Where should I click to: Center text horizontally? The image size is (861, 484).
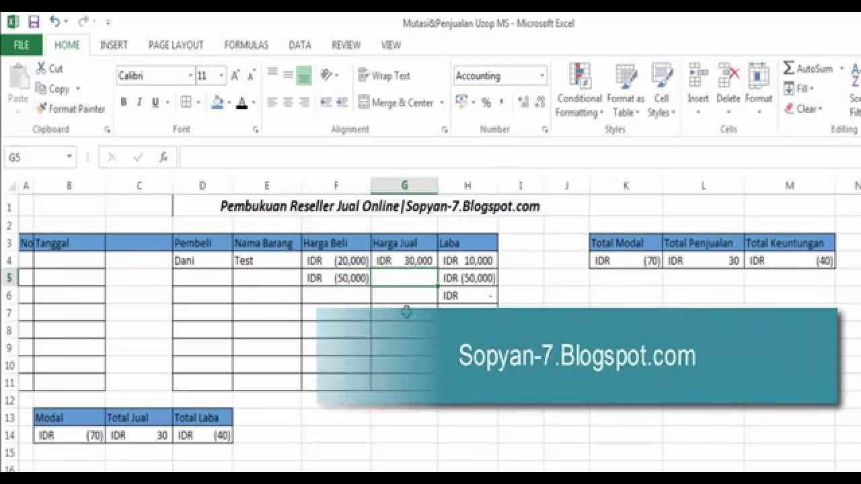[x=288, y=103]
